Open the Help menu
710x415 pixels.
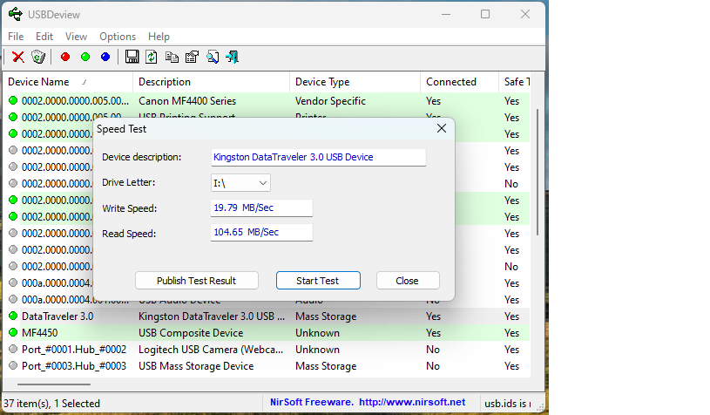tap(159, 37)
